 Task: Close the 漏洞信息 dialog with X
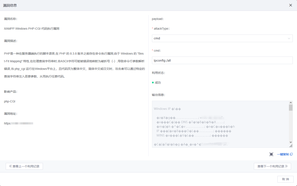click(291, 5)
